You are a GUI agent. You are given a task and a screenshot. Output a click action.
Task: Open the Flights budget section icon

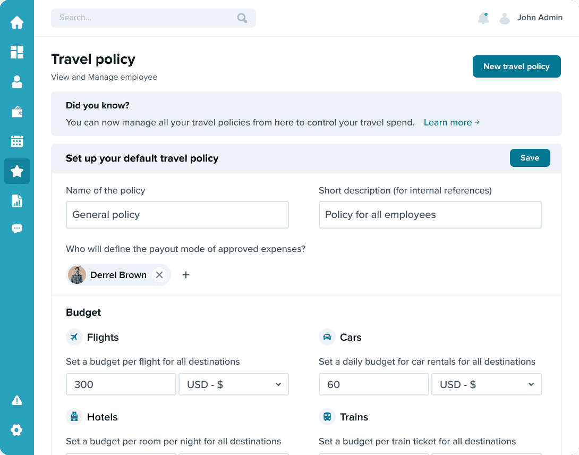click(x=74, y=337)
